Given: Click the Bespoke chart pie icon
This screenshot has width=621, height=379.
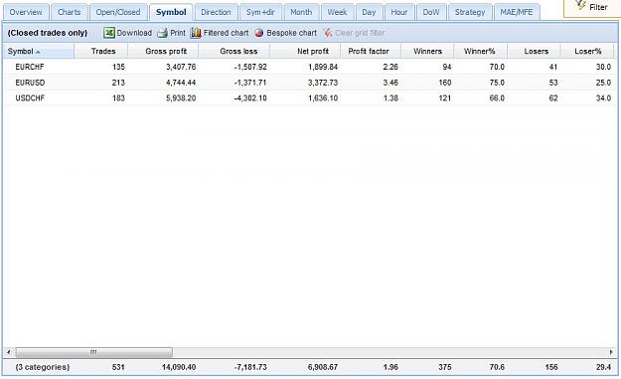Looking at the screenshot, I should (259, 33).
